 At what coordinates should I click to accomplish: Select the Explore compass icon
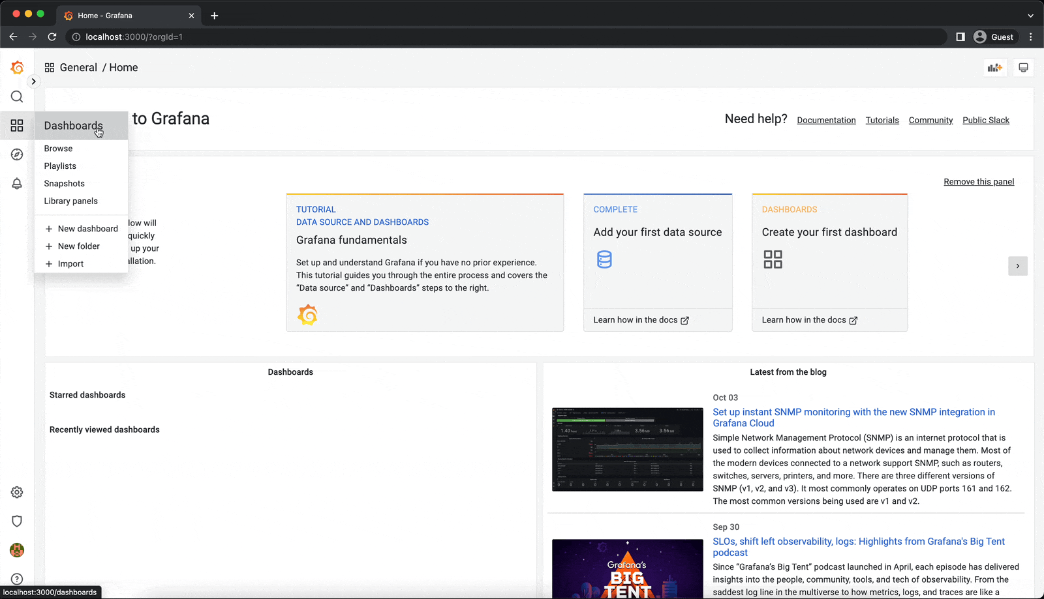[x=17, y=154]
